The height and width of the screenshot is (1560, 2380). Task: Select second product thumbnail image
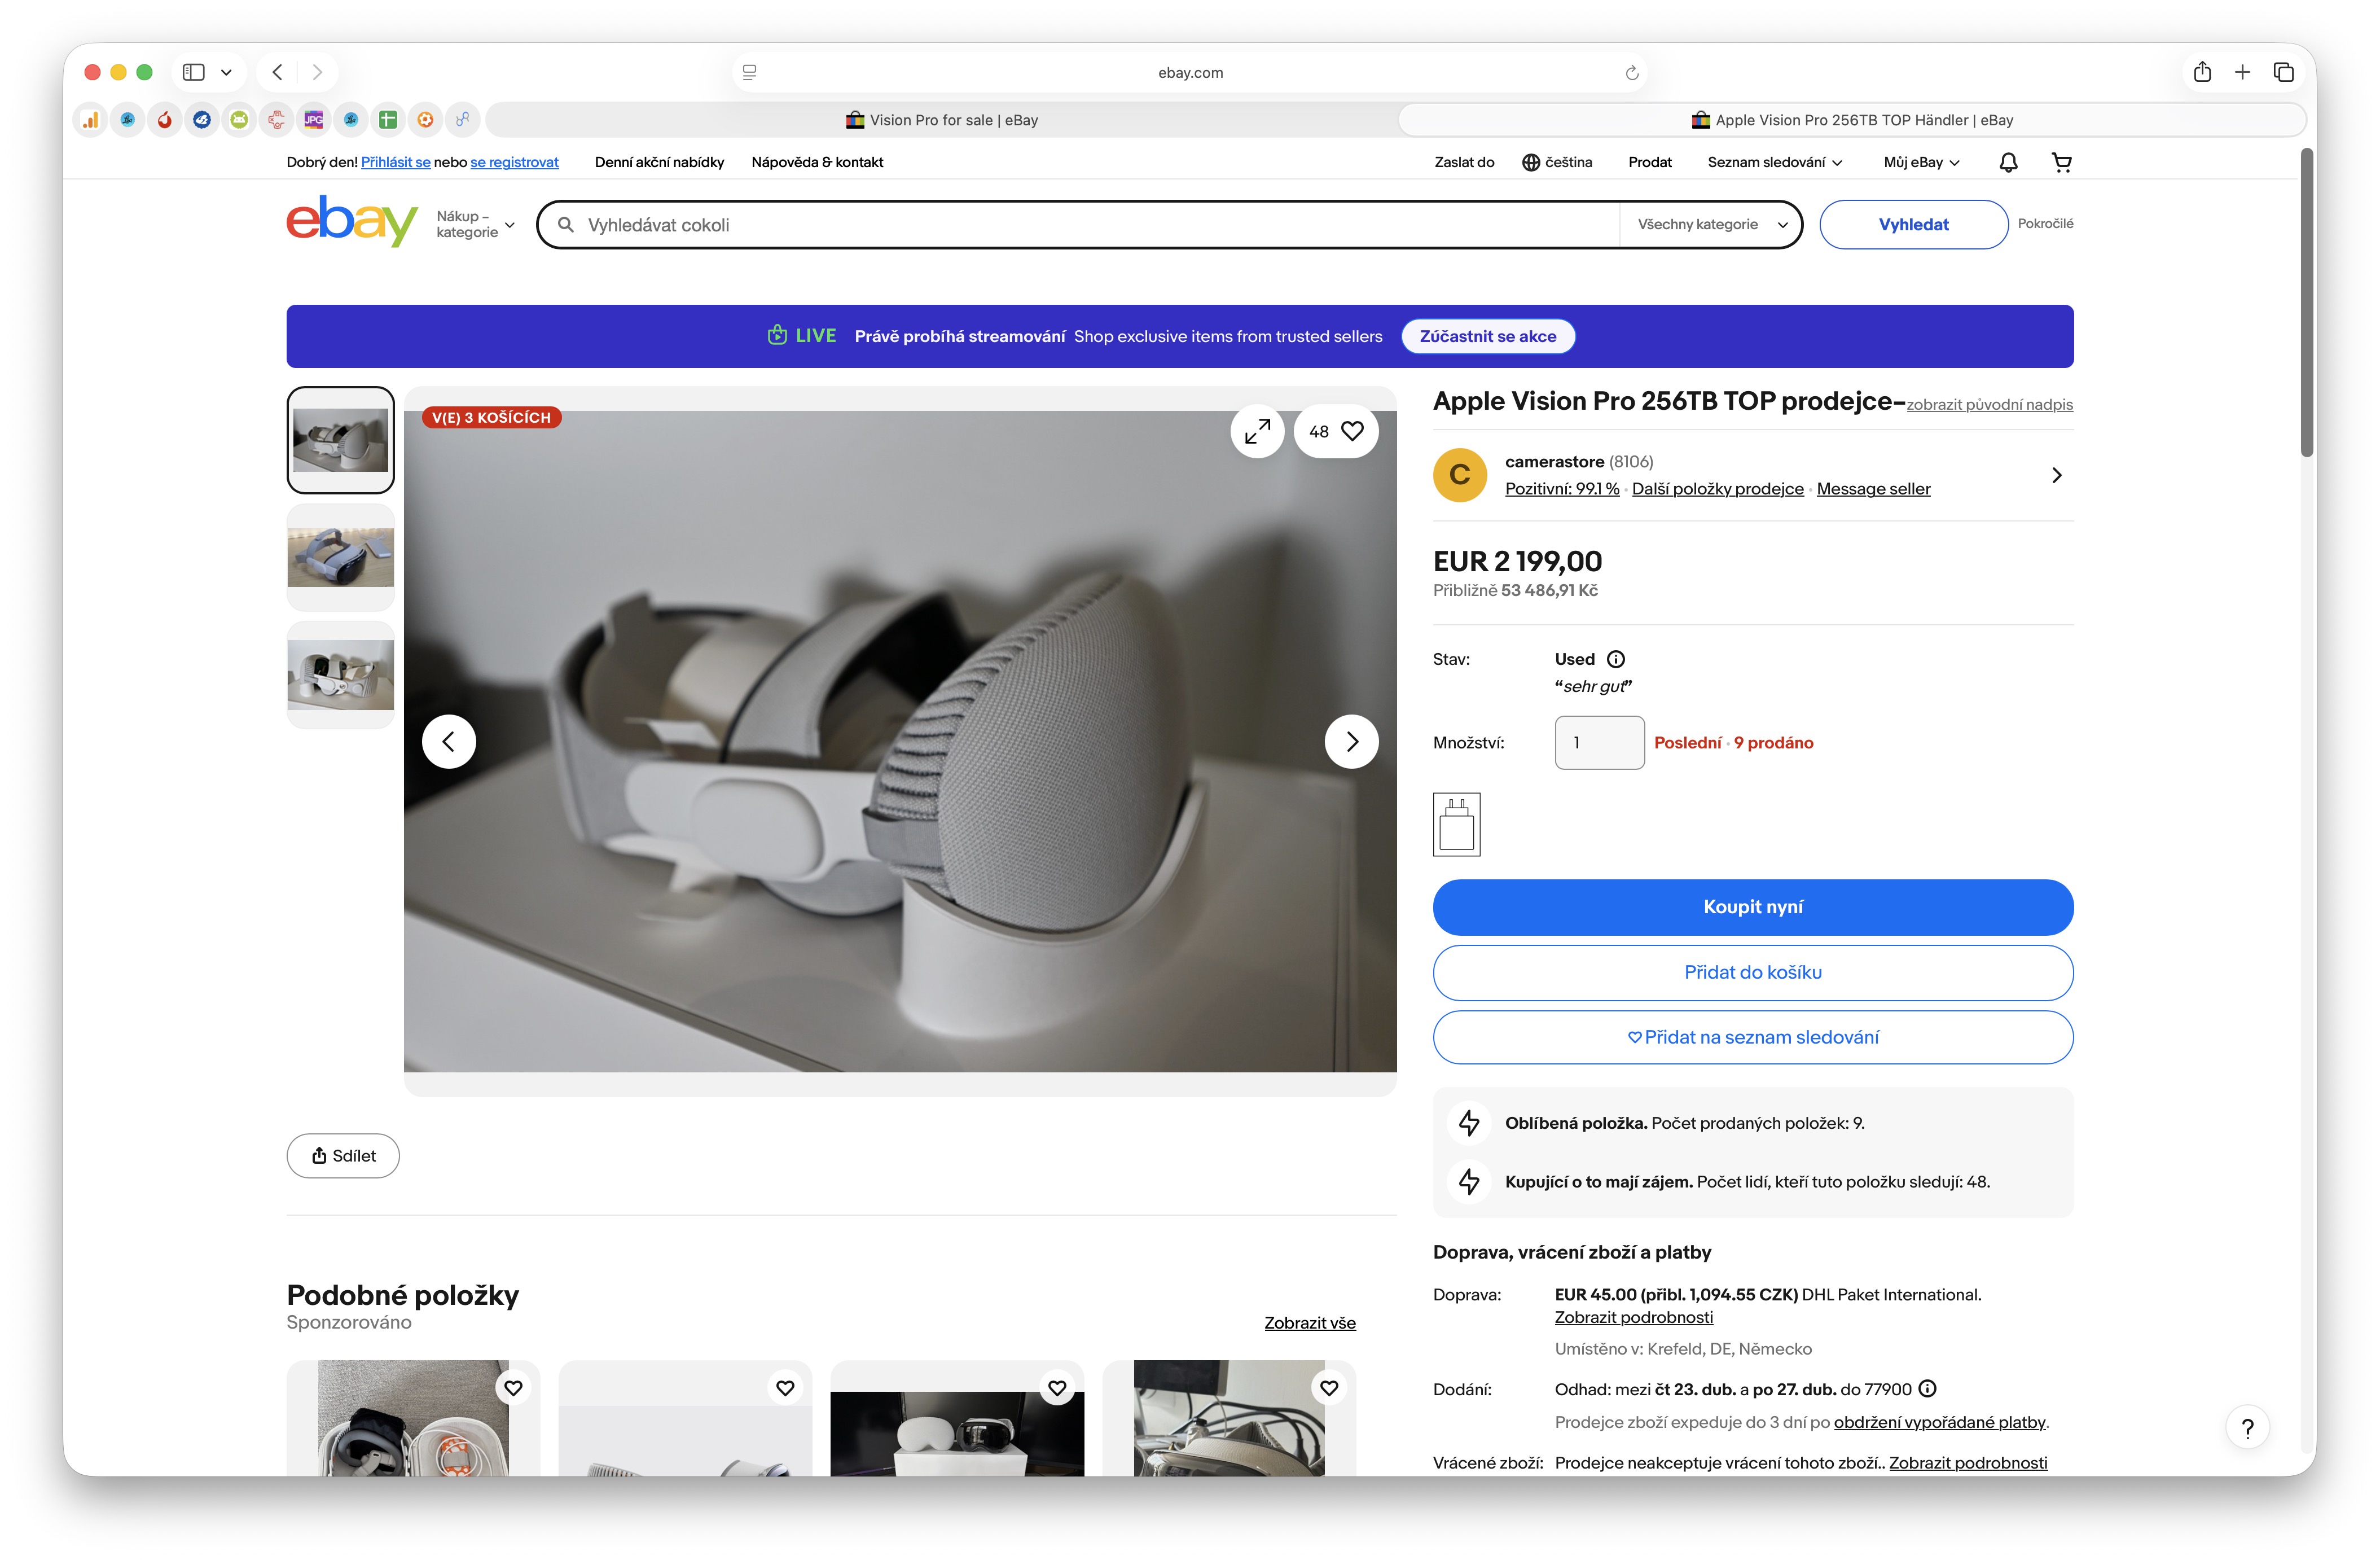click(x=340, y=557)
